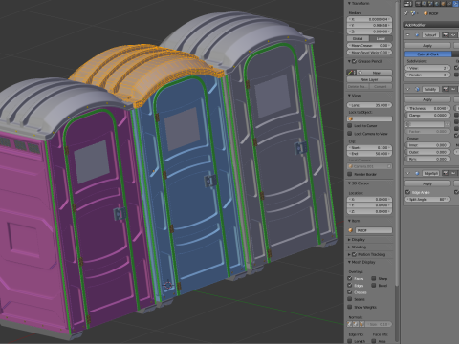Apply the Subsurf modifier
Screen dimensions: 459x344
click(427, 46)
